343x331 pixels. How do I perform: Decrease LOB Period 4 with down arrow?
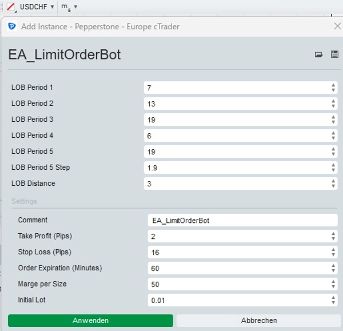pyautogui.click(x=333, y=138)
